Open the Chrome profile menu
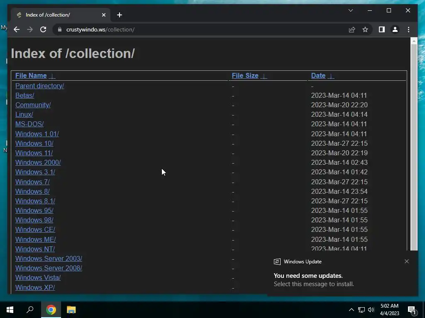 pos(395,29)
